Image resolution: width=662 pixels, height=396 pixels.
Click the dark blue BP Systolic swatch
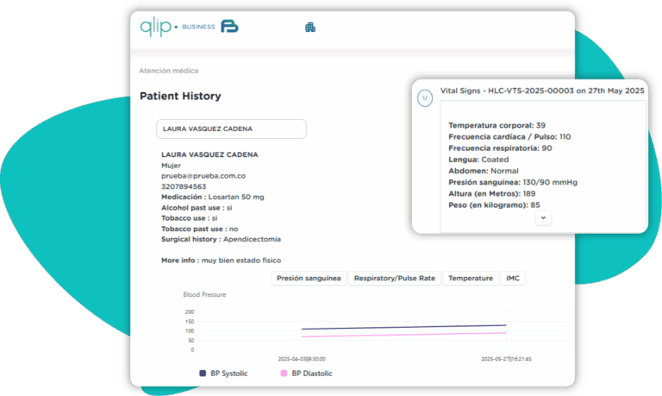203,374
